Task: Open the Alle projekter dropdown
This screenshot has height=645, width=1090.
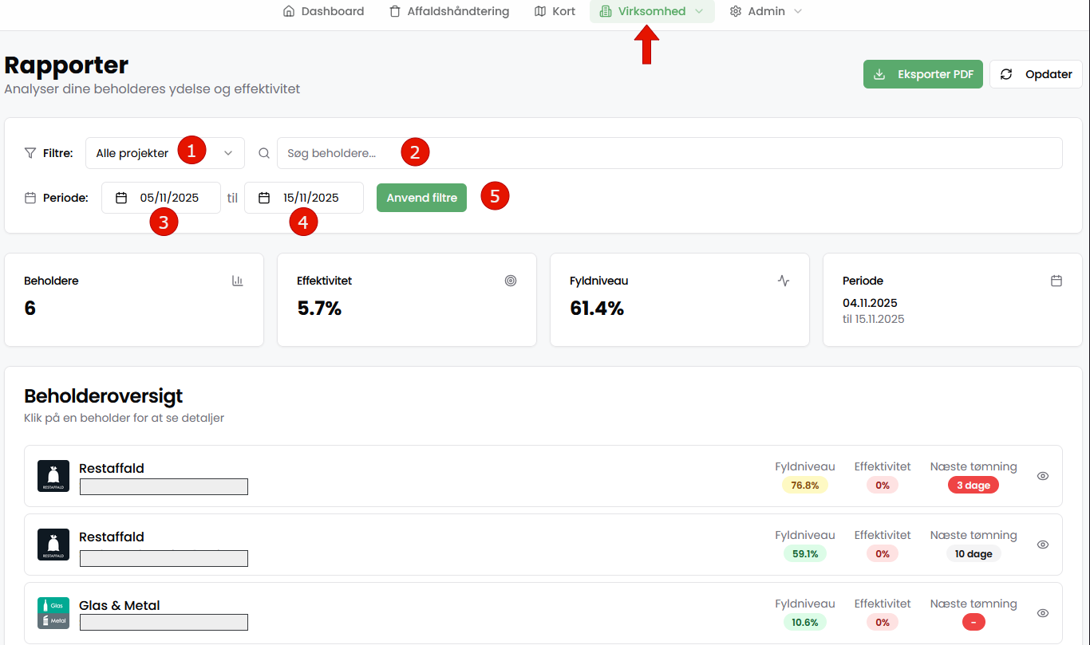Action: click(164, 153)
